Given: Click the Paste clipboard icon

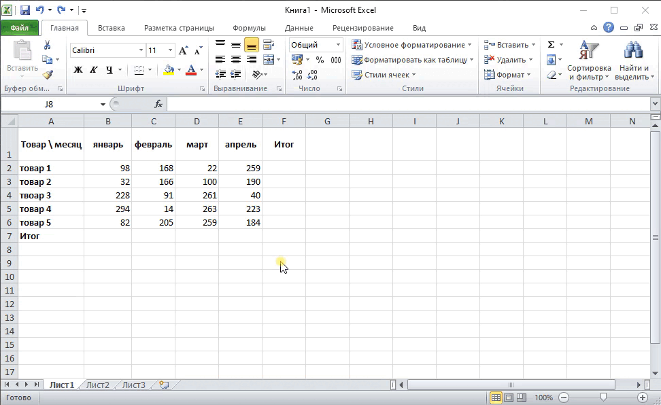Looking at the screenshot, I should click(22, 50).
